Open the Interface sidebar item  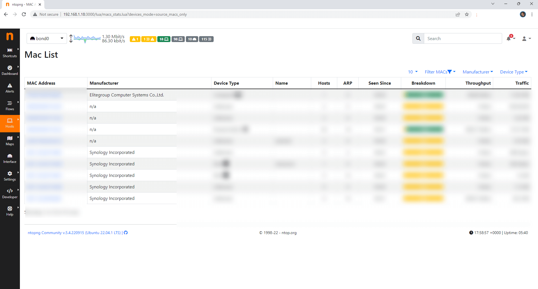click(10, 158)
